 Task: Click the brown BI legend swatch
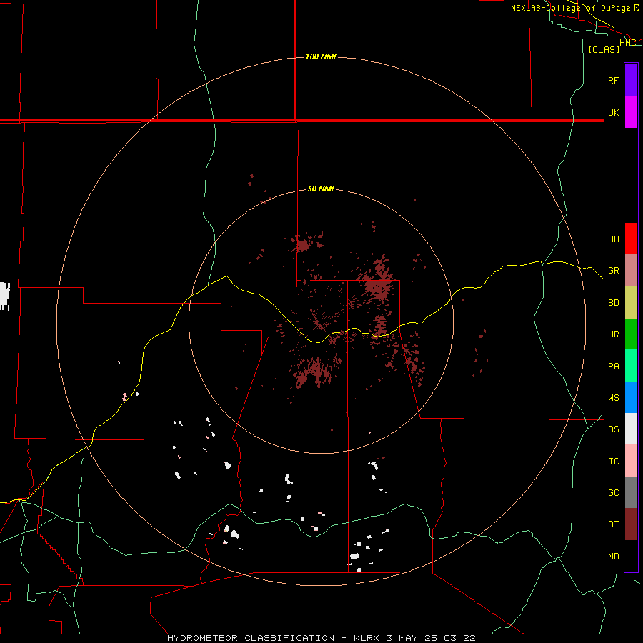(631, 524)
